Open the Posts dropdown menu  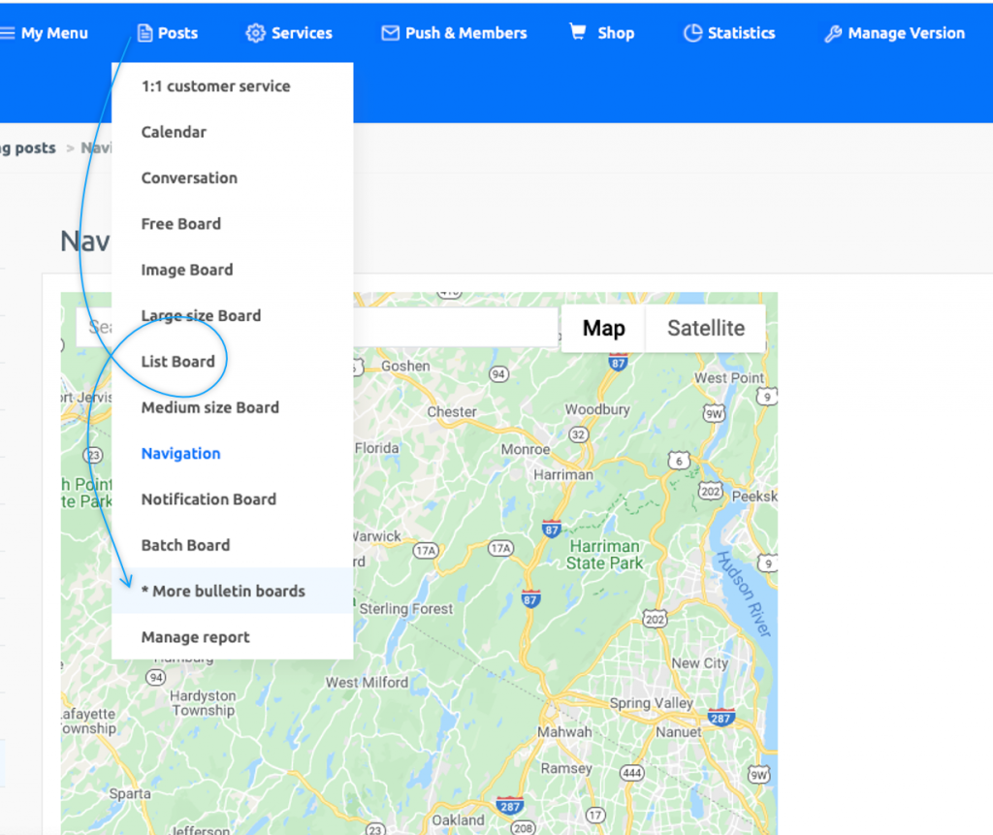175,32
